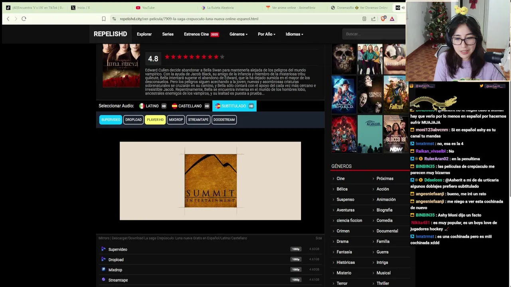Screen dimensions: 511x287
Task: Open the Brave Shields lion icon
Action: coord(384,19)
